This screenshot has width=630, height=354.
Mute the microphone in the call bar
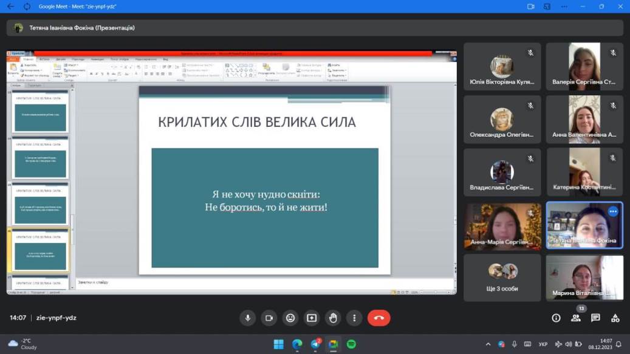click(x=247, y=318)
